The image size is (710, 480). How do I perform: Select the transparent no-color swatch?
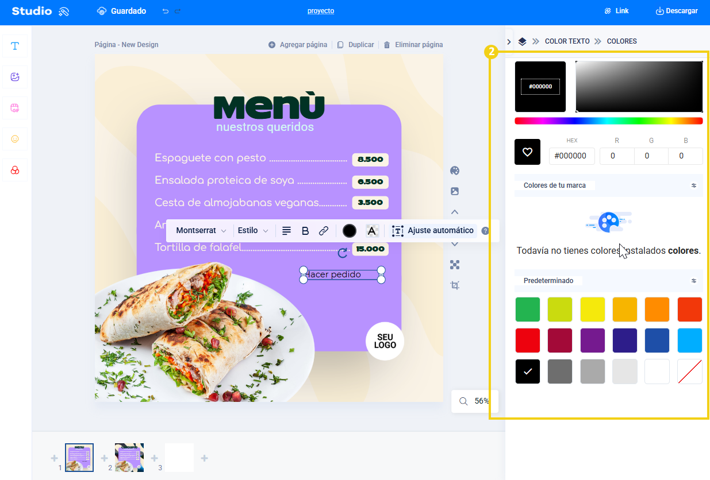point(690,371)
